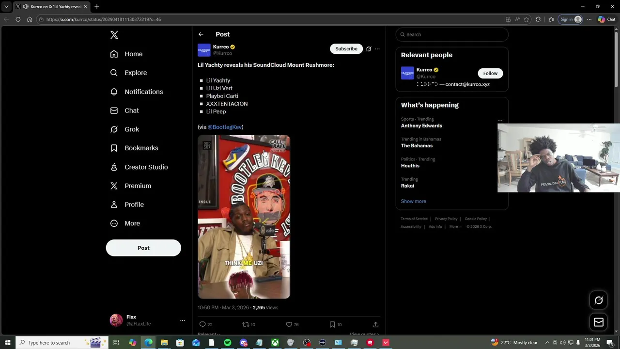Open Kurrco avatar in Relevant people
The width and height of the screenshot is (620, 349).
coord(407,73)
